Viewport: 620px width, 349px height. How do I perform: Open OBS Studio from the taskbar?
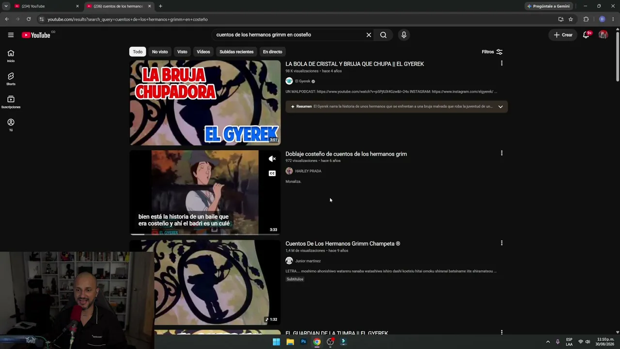330,342
